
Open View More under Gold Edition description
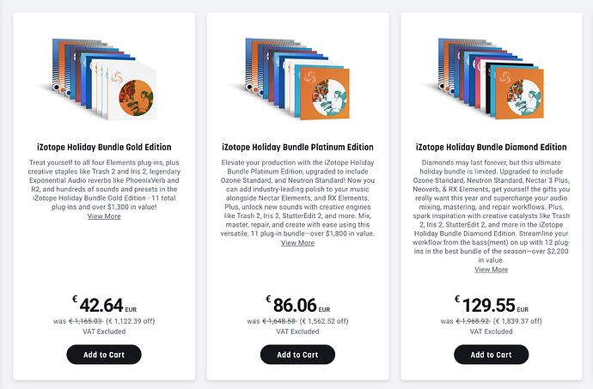click(x=104, y=216)
